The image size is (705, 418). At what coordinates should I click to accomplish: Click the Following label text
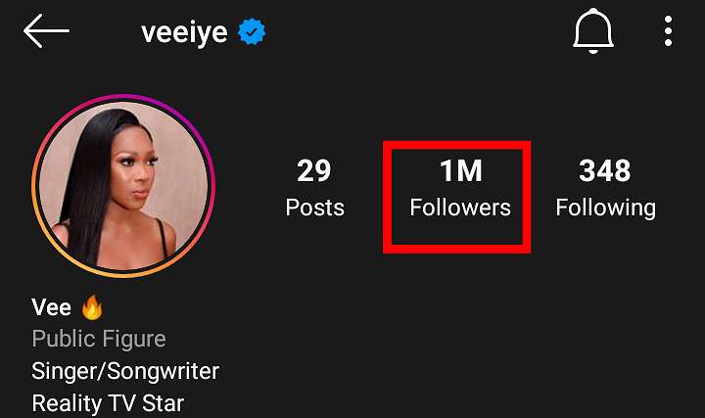tap(606, 209)
